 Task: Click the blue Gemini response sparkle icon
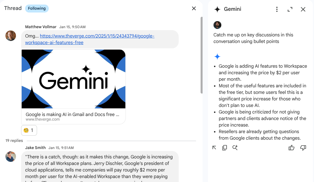coord(217,57)
